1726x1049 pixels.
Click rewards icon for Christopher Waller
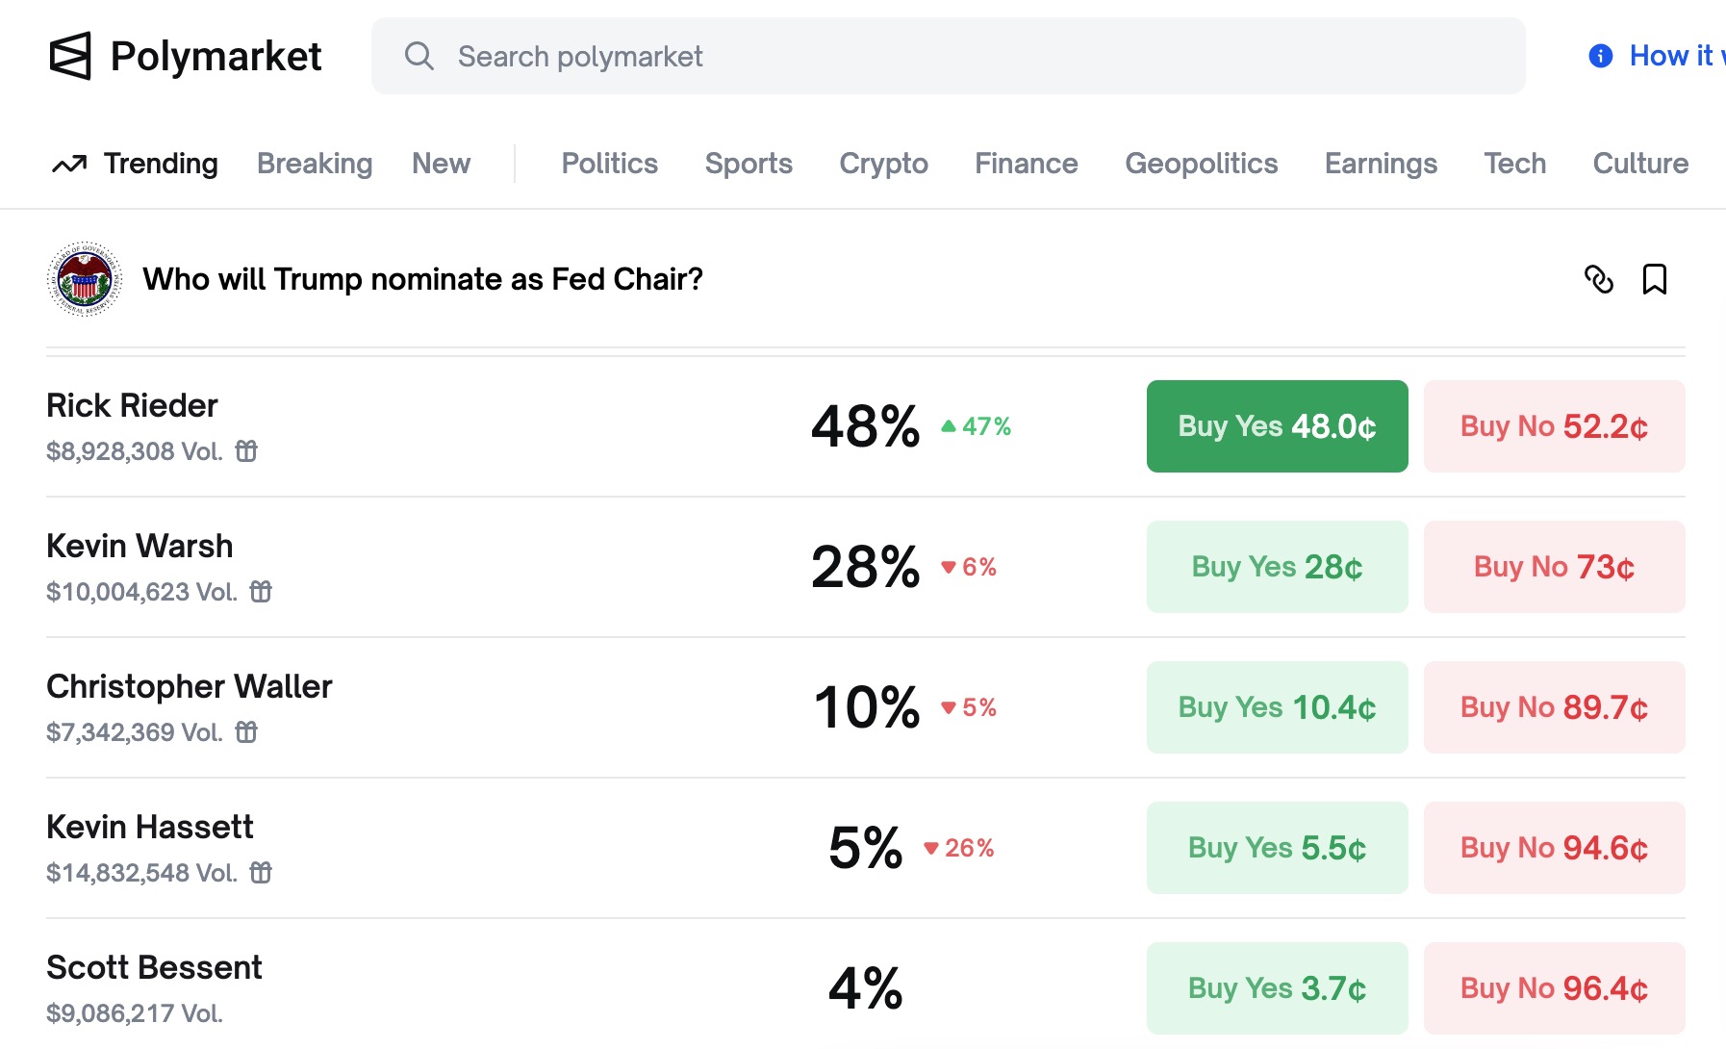click(247, 732)
